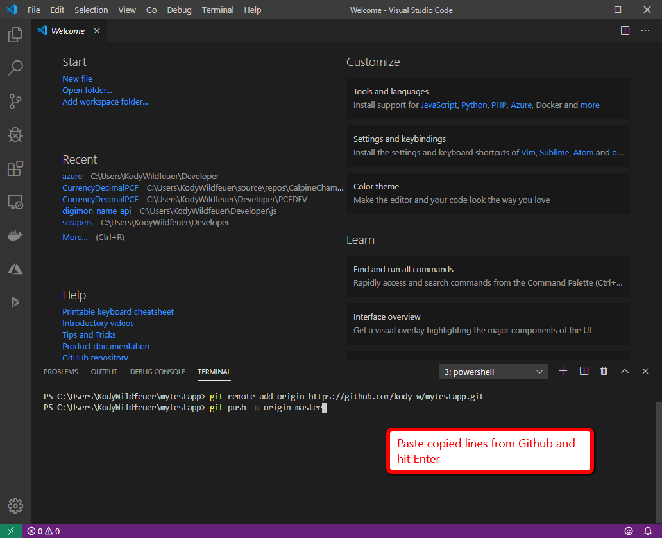
Task: Open the Edit menu
Action: click(57, 10)
